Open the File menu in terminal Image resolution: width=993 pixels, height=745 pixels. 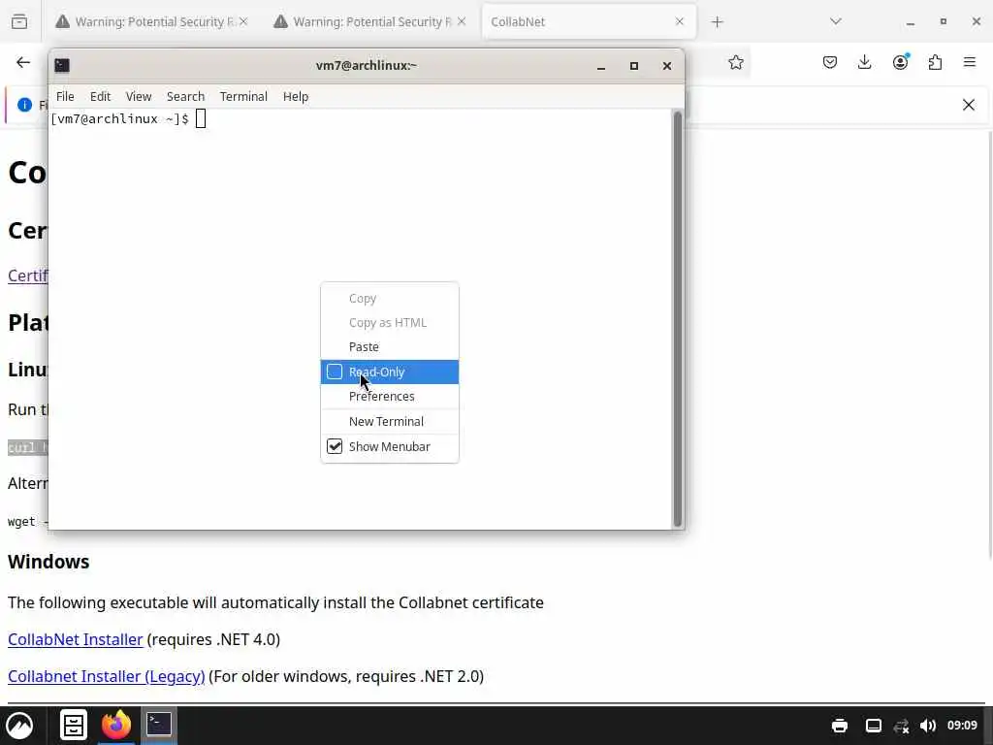pos(65,96)
